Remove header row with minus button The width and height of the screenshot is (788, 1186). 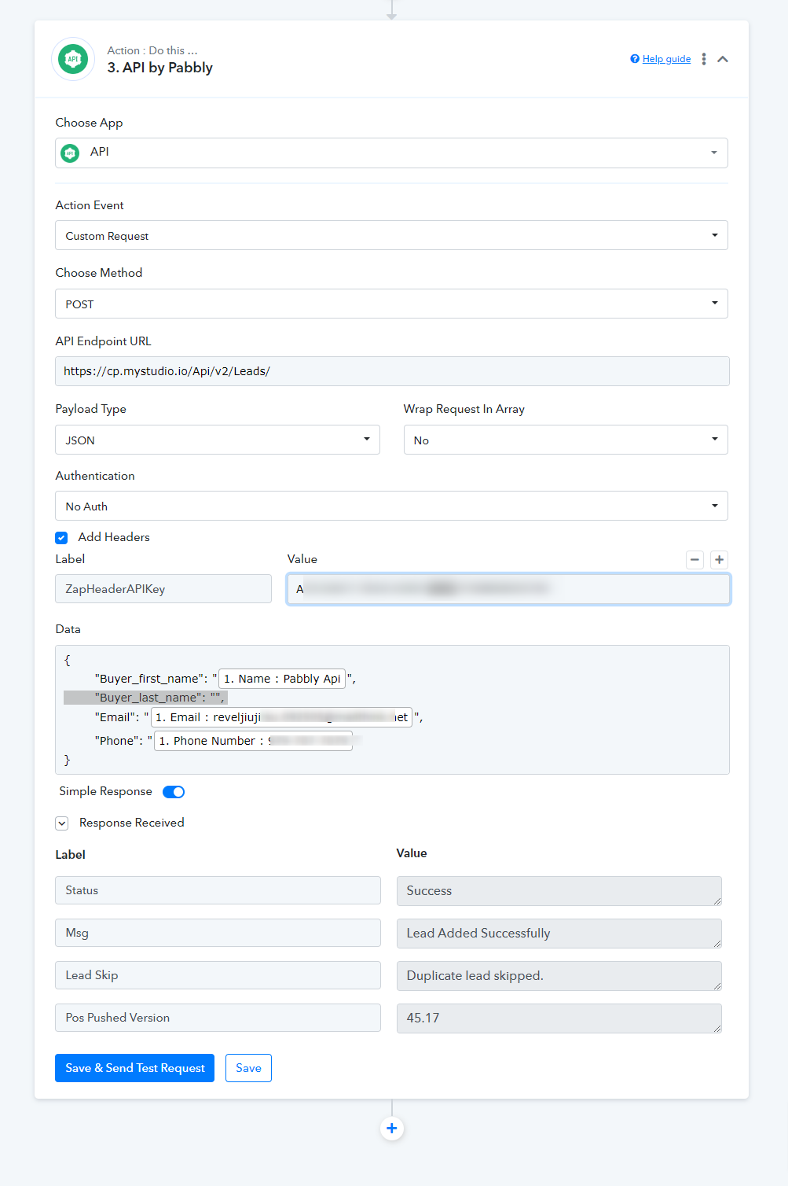click(x=695, y=560)
